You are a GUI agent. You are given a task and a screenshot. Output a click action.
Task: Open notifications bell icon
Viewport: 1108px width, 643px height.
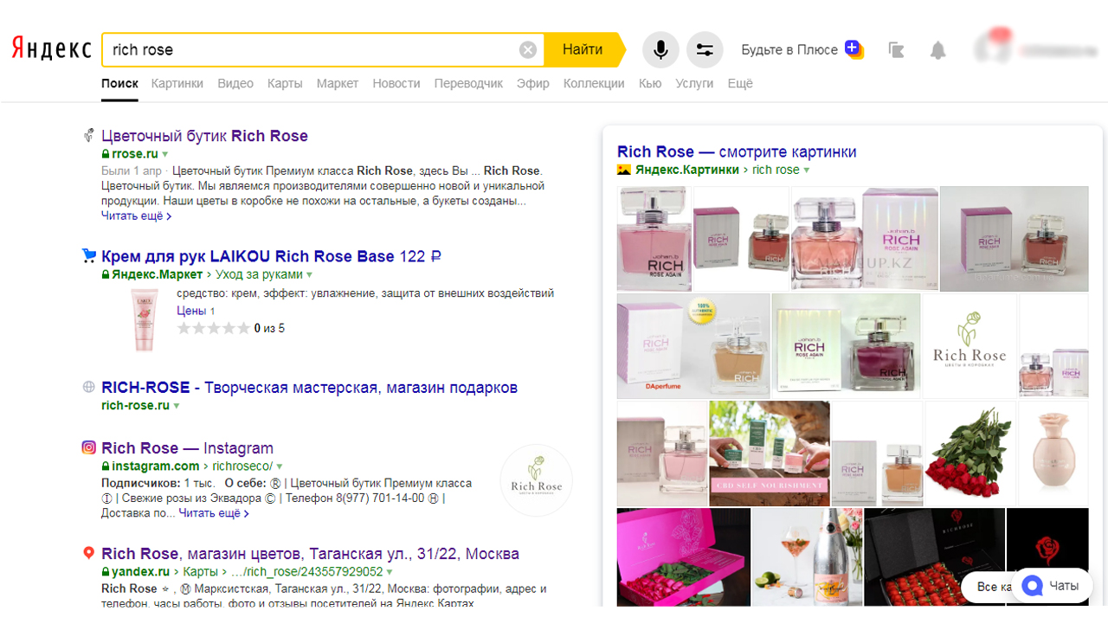click(x=937, y=50)
